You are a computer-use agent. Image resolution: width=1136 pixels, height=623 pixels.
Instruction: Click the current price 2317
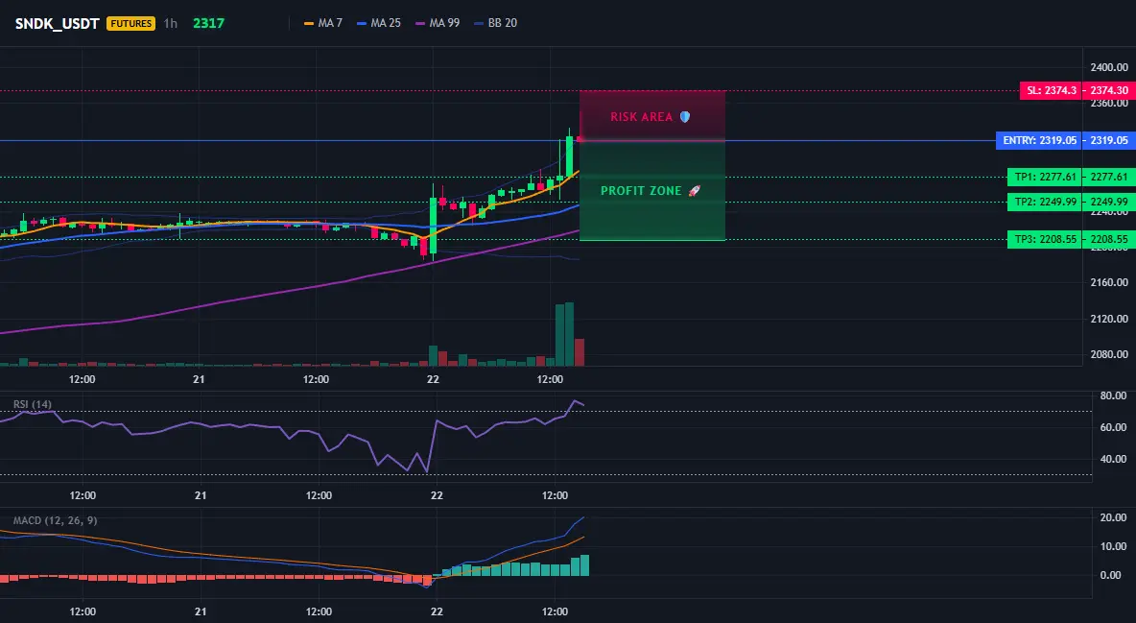(208, 23)
